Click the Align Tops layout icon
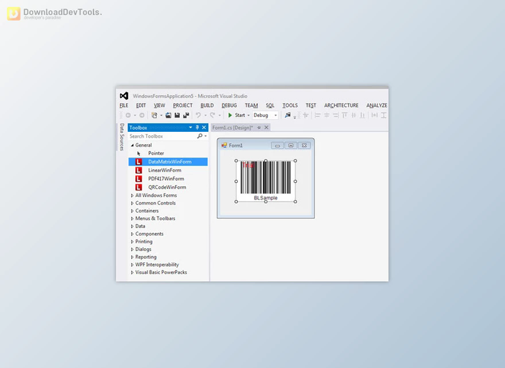The width and height of the screenshot is (505, 368). click(x=345, y=115)
